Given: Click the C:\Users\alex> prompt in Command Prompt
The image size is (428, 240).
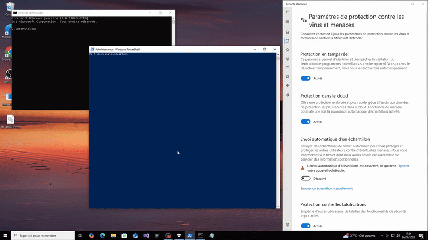Looking at the screenshot, I should point(24,29).
